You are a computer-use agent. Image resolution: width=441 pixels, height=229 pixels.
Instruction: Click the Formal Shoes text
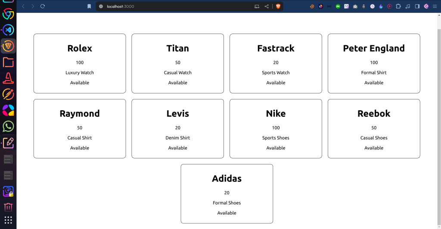pyautogui.click(x=227, y=203)
